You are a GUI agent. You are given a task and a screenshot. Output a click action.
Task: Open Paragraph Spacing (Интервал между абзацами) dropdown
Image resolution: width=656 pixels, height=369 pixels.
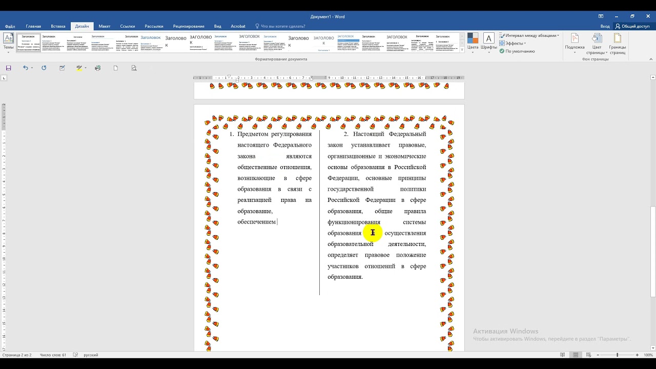pos(529,35)
